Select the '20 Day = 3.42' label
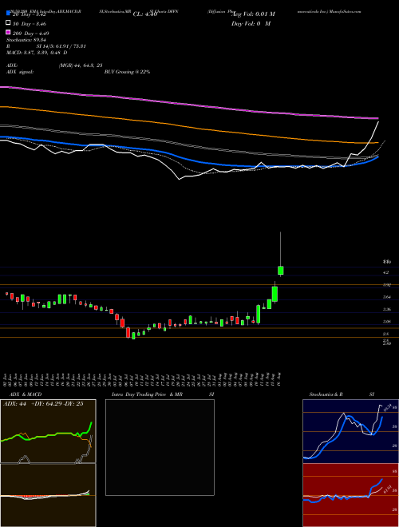399x527 pixels. [x=29, y=14]
